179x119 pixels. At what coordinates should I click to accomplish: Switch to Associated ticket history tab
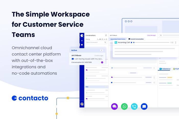(118, 39)
